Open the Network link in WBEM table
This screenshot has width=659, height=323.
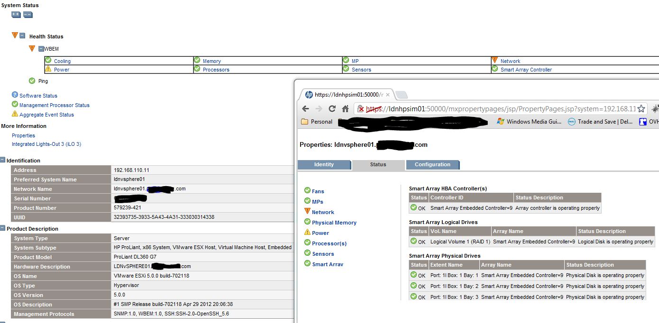click(x=510, y=61)
